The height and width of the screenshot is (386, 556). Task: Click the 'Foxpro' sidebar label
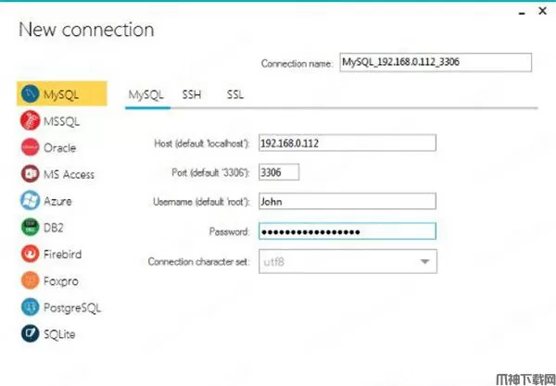coord(60,281)
